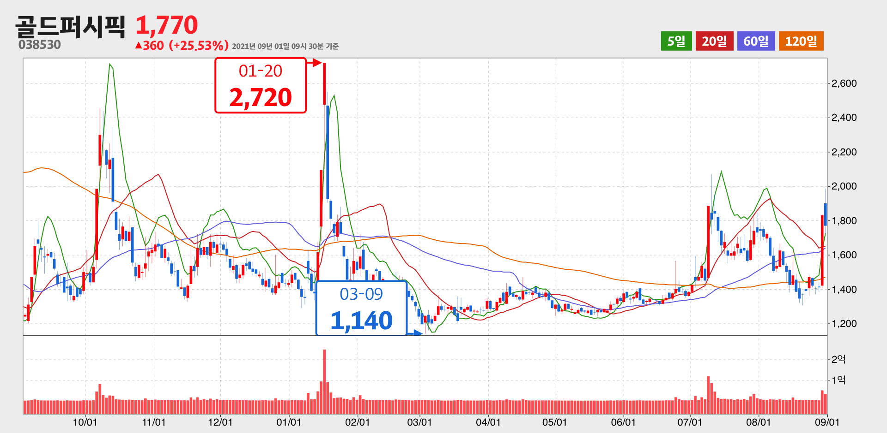887x433 pixels.
Task: Click the 08/01 date axis label
Action: [759, 422]
